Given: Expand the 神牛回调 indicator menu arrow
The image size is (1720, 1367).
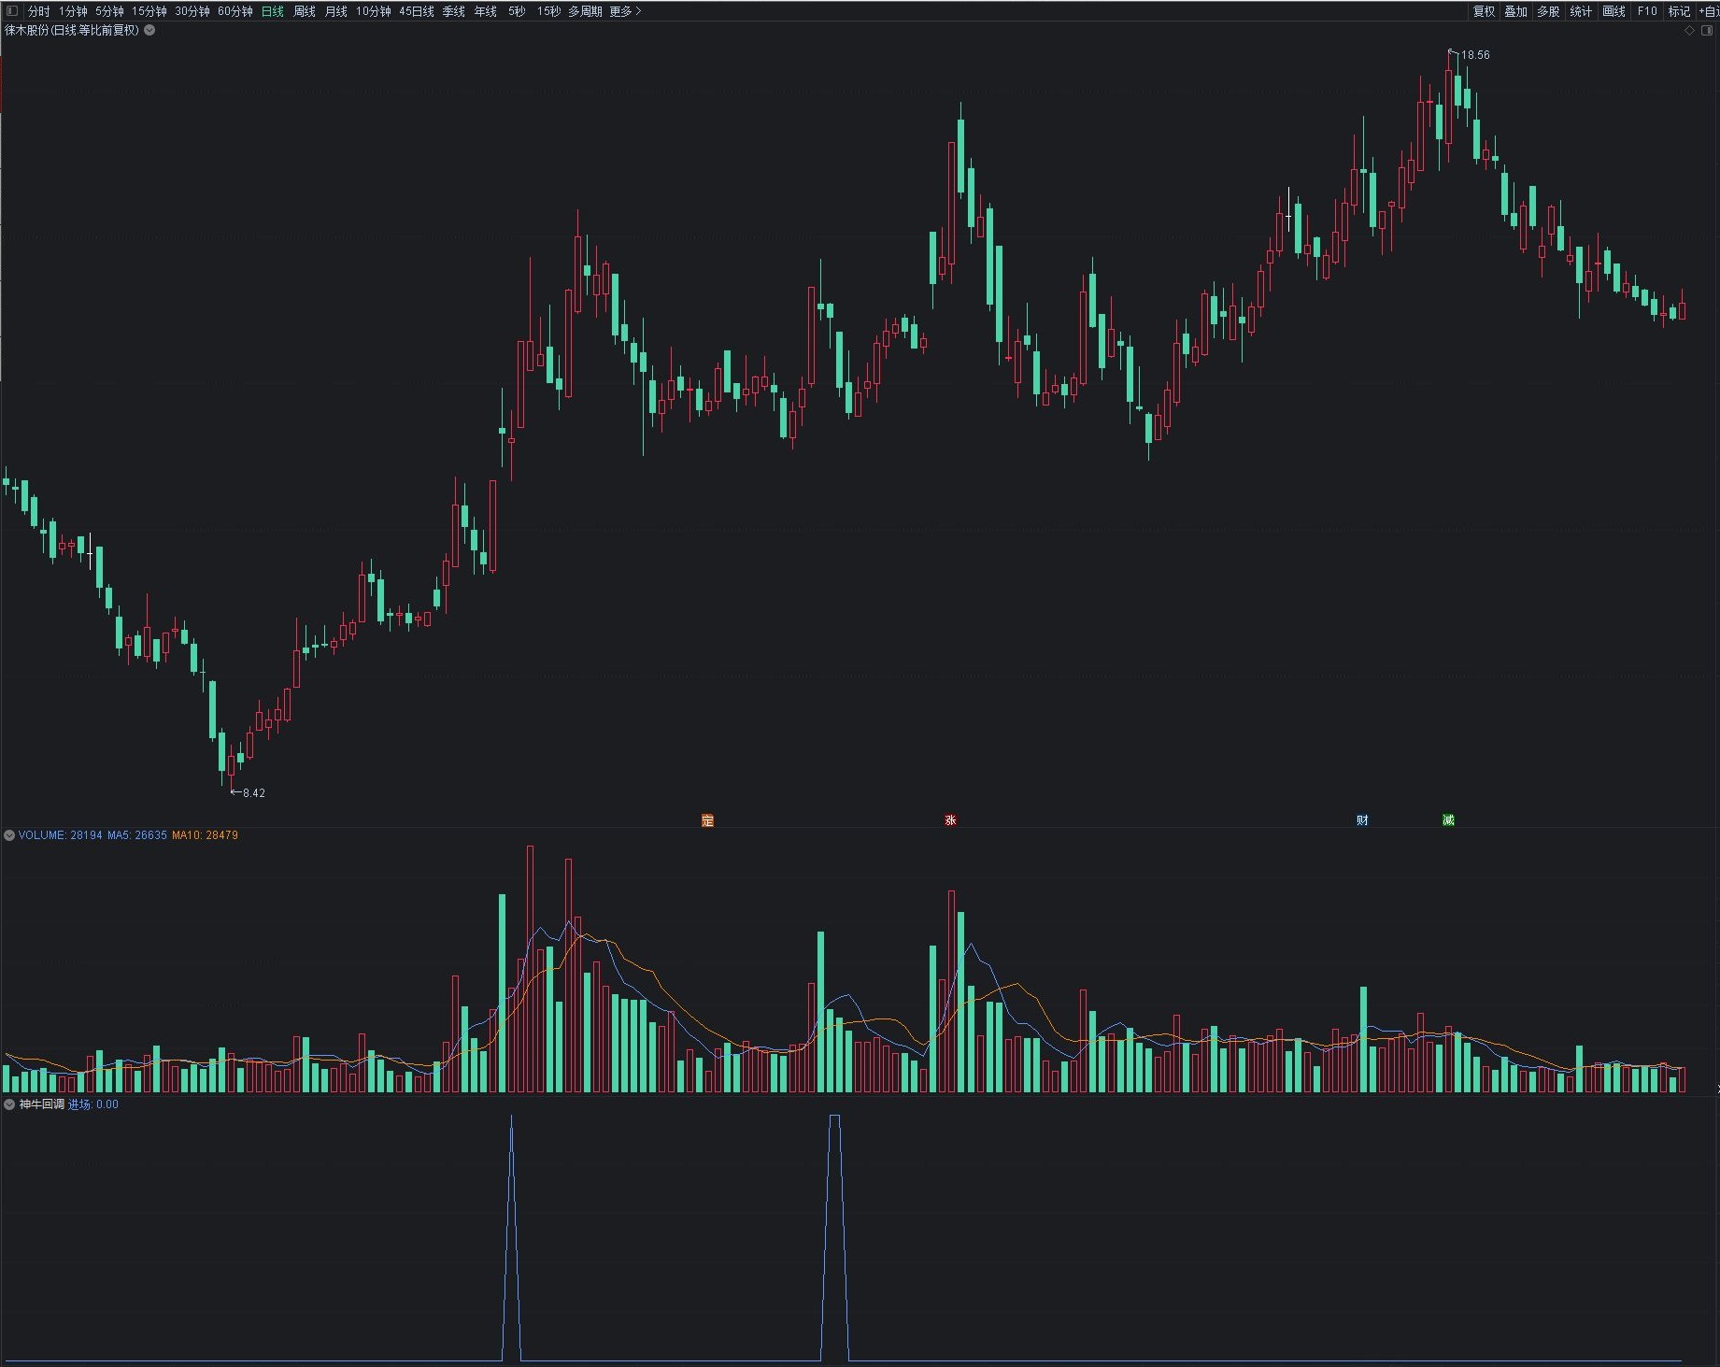Looking at the screenshot, I should click(x=9, y=1104).
